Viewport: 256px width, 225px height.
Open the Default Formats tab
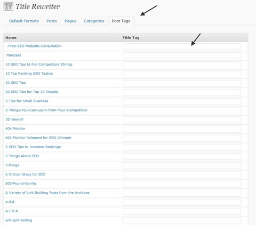point(24,21)
